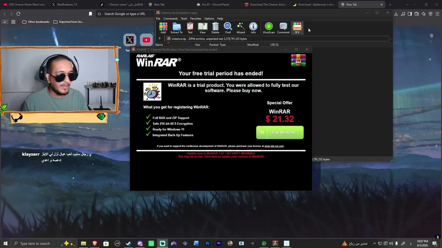Select the Extract To toolbar icon
Screen dimensions: 442x248
coord(176,28)
